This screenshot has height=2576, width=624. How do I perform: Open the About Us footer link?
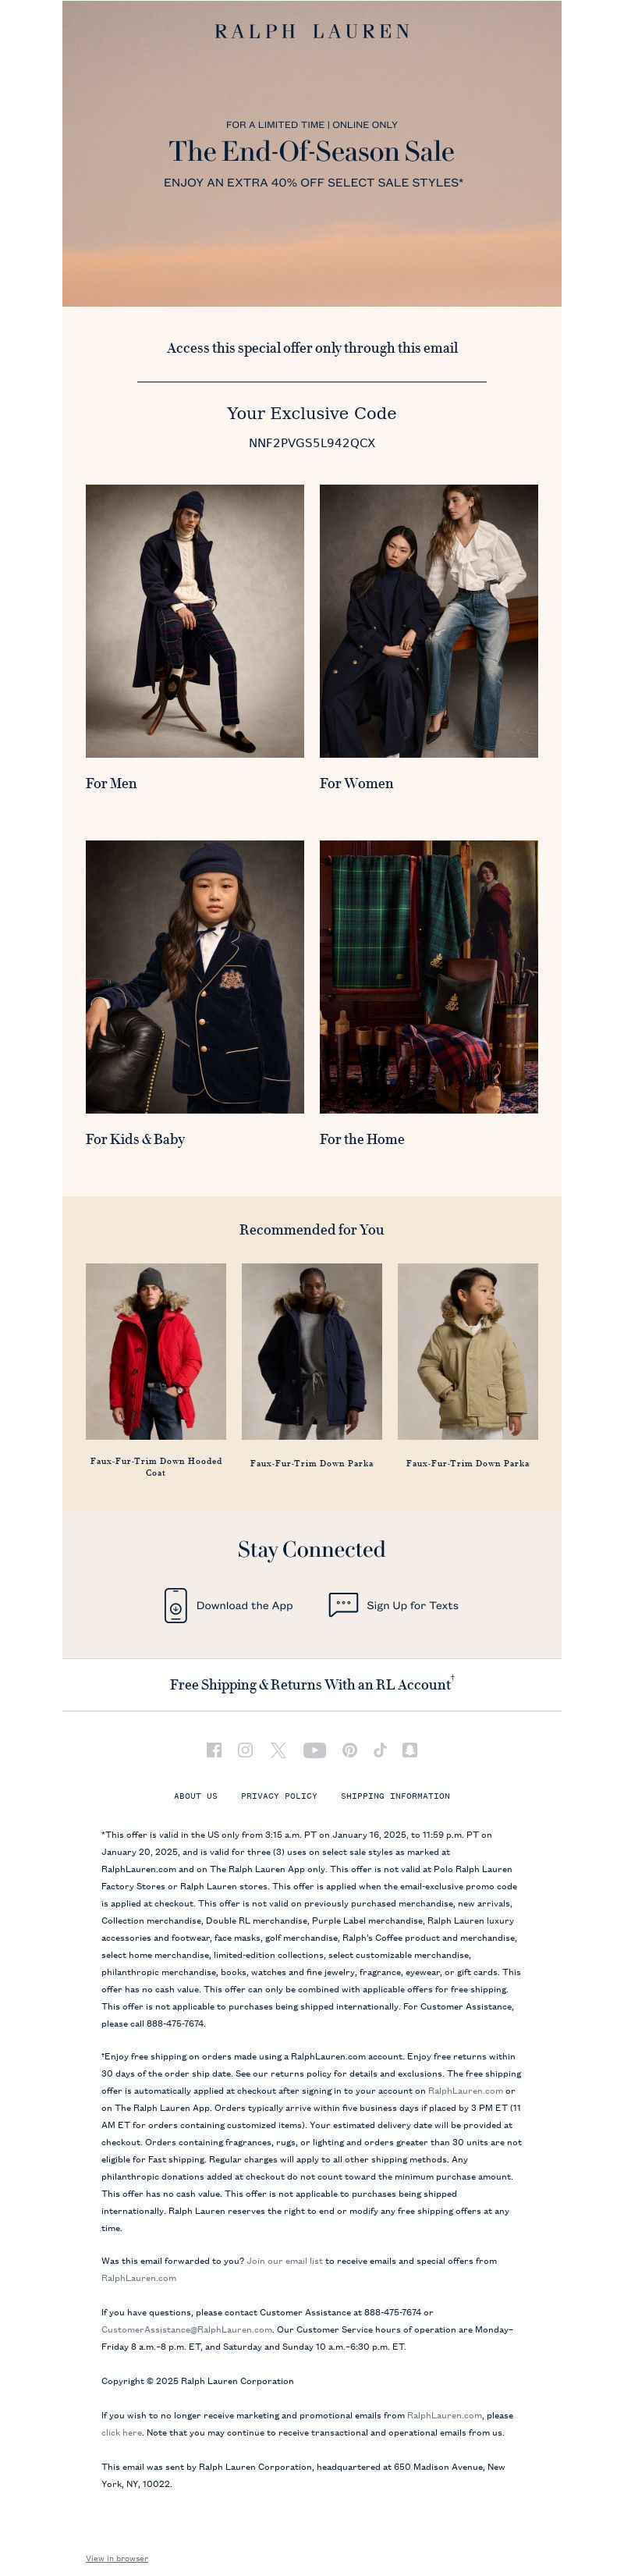195,1796
